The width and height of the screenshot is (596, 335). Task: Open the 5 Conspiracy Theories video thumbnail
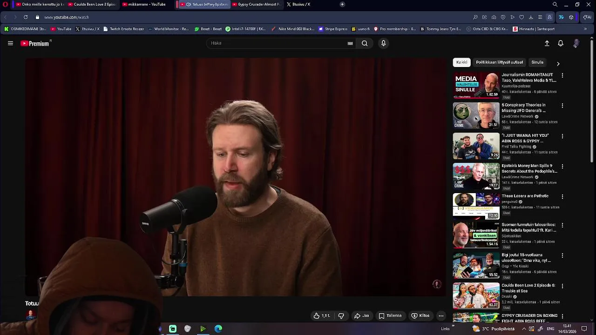[476, 115]
